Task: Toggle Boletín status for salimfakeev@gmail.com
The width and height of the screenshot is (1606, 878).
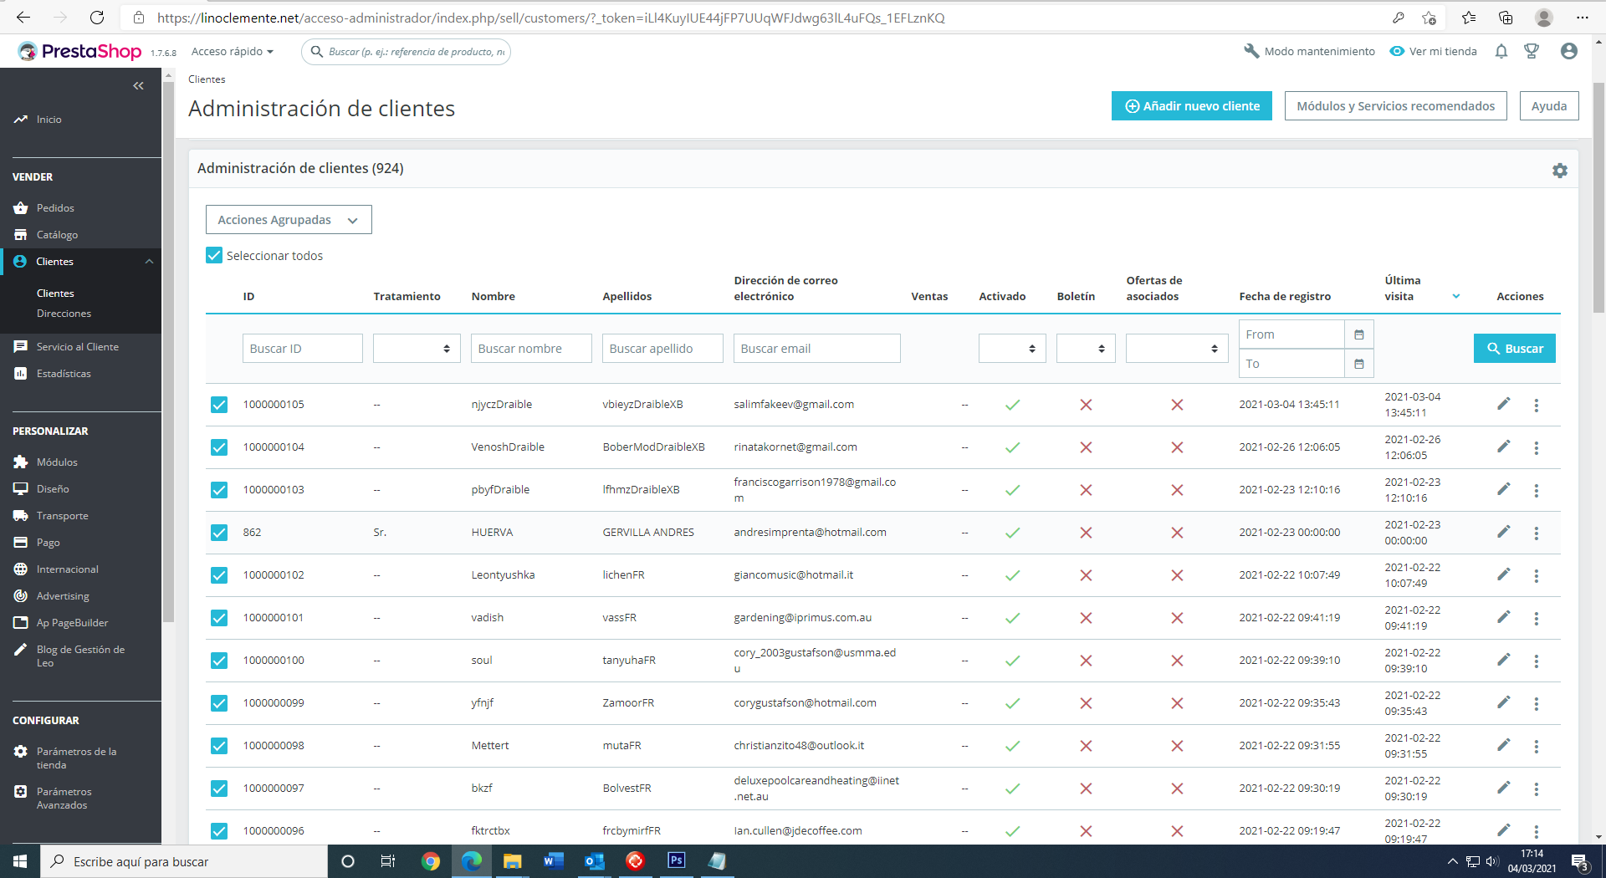Action: point(1086,405)
